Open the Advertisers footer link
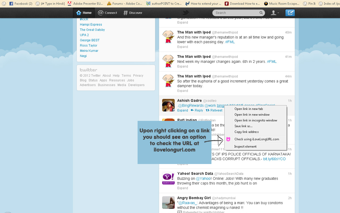The height and width of the screenshot is (213, 340). (x=88, y=85)
